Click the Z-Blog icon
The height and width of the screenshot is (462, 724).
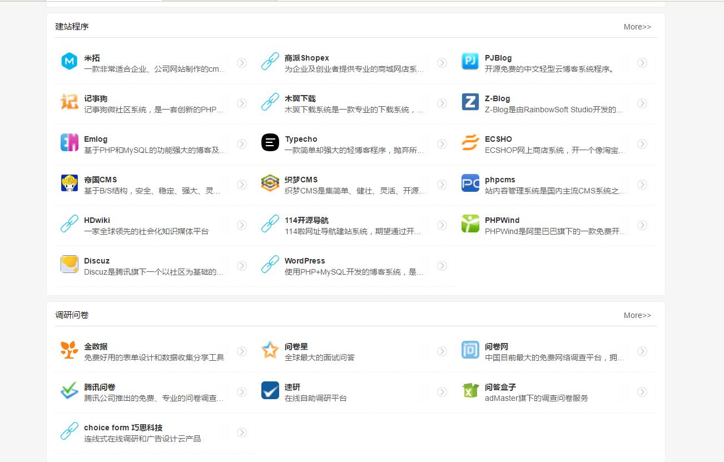470,103
